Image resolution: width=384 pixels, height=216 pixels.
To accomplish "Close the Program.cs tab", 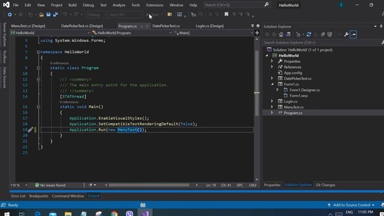I will coord(147,26).
